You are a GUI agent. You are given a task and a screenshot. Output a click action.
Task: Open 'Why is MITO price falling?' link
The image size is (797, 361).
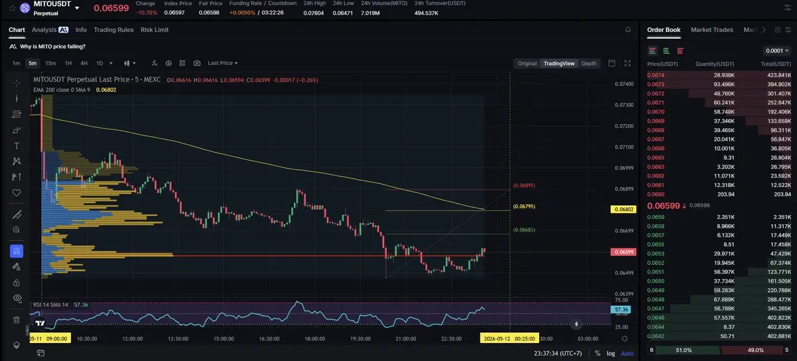click(x=53, y=46)
